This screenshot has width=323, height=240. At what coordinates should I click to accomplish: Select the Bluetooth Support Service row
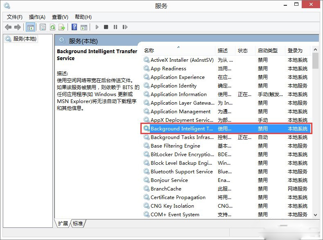click(x=227, y=172)
